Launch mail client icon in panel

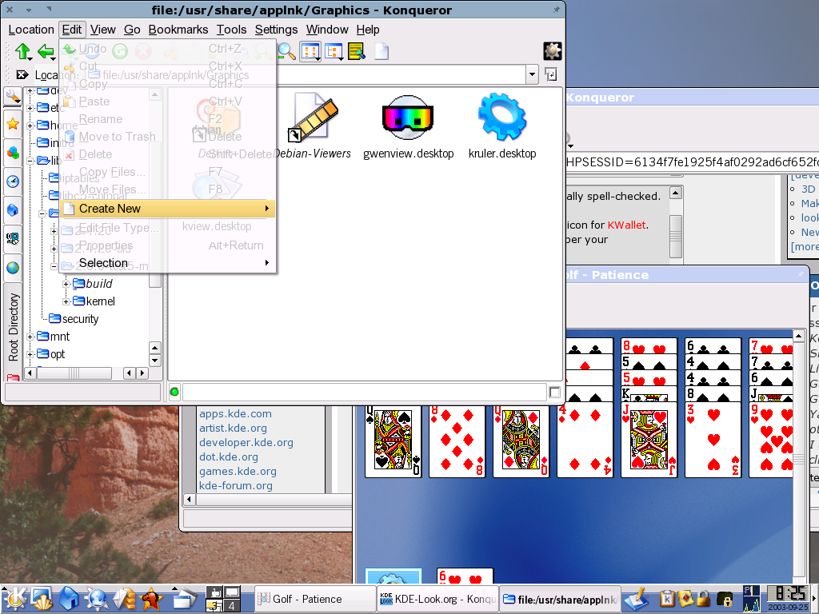124,598
